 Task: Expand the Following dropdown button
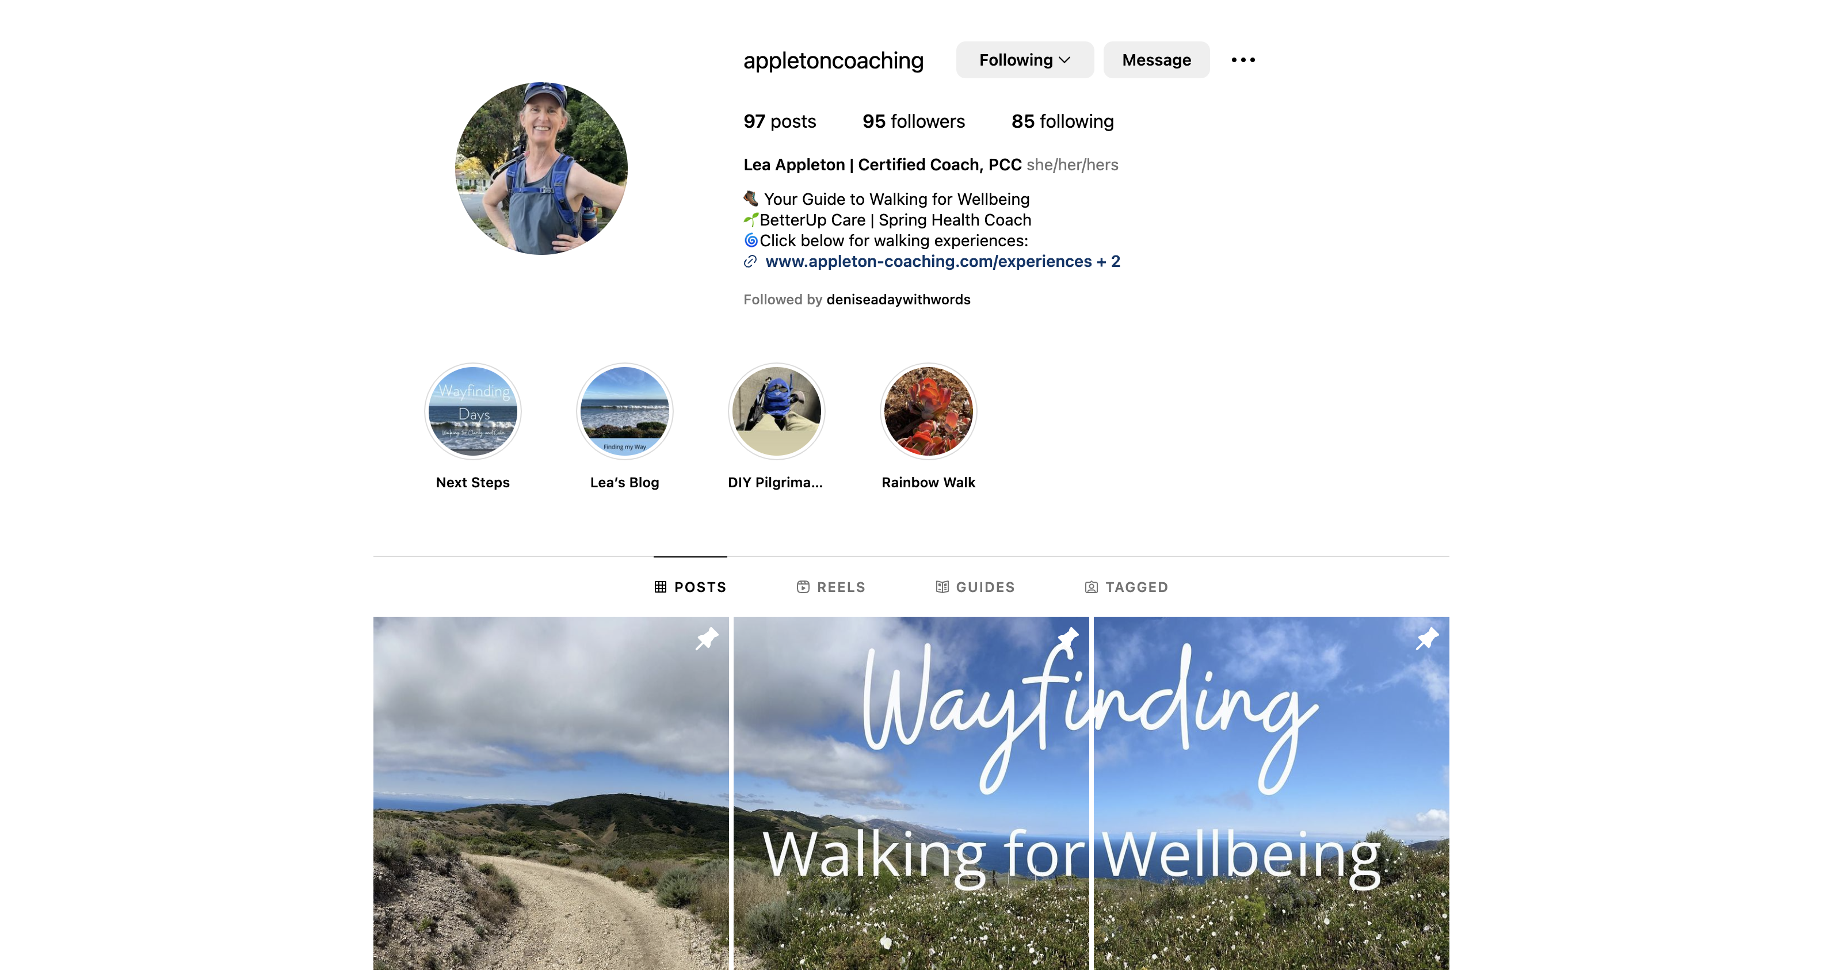1025,60
